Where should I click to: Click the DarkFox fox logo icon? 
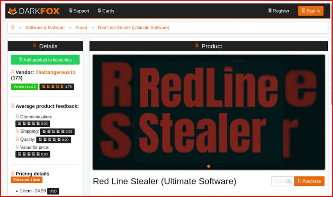point(12,11)
